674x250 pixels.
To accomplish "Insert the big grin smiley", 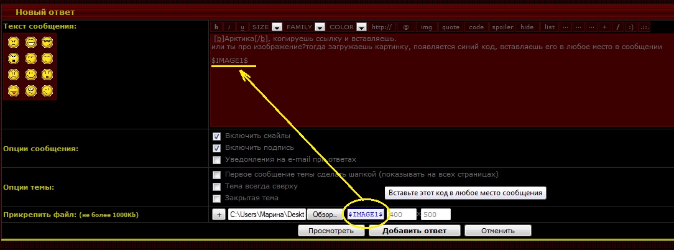I will [30, 42].
